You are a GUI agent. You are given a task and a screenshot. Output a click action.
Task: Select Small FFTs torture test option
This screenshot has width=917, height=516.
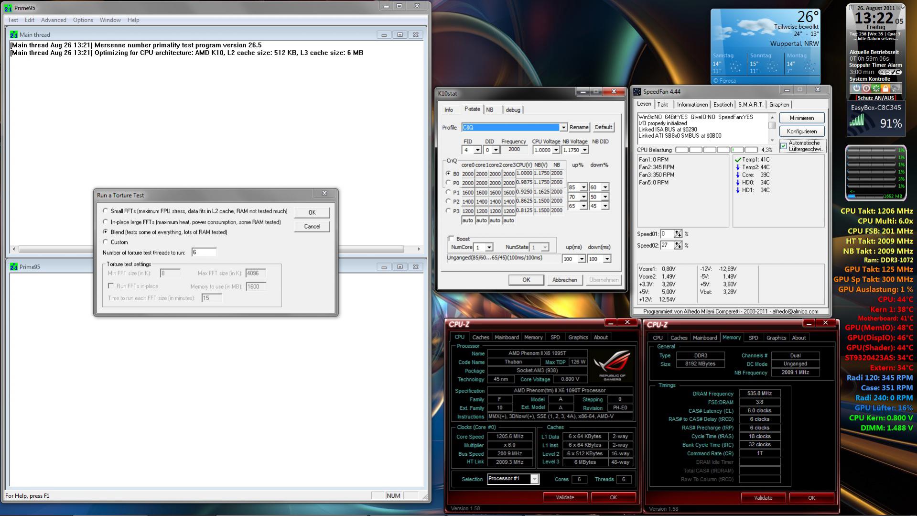point(106,211)
